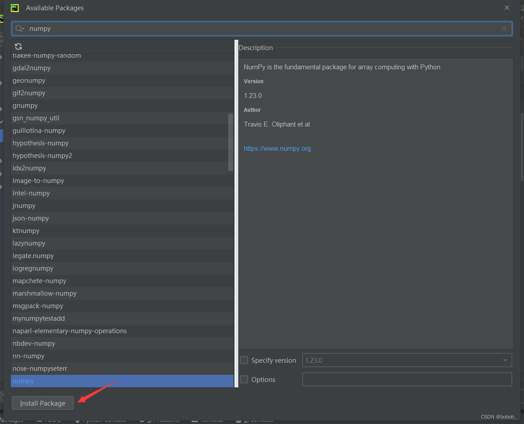Click the PyCharm logo in title bar
Image resolution: width=524 pixels, height=424 pixels.
pyautogui.click(x=15, y=8)
